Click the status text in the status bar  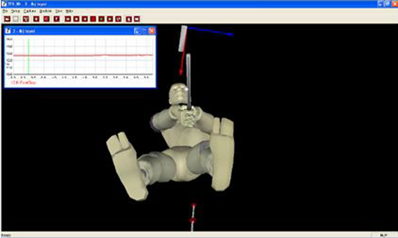tap(6, 235)
